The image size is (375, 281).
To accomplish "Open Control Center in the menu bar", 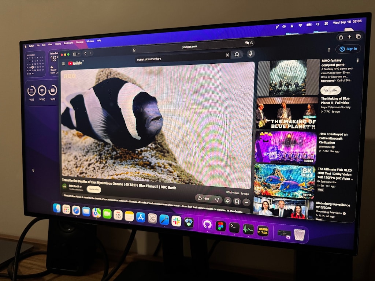I will [326, 24].
